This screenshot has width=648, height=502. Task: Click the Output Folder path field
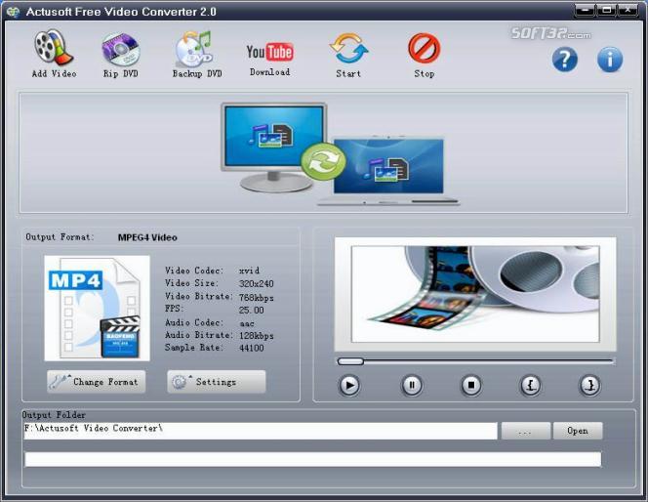tap(261, 431)
